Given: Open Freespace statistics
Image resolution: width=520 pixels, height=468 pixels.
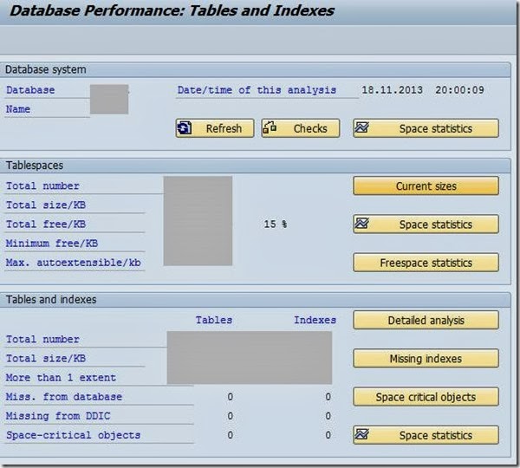Looking at the screenshot, I should 426,263.
